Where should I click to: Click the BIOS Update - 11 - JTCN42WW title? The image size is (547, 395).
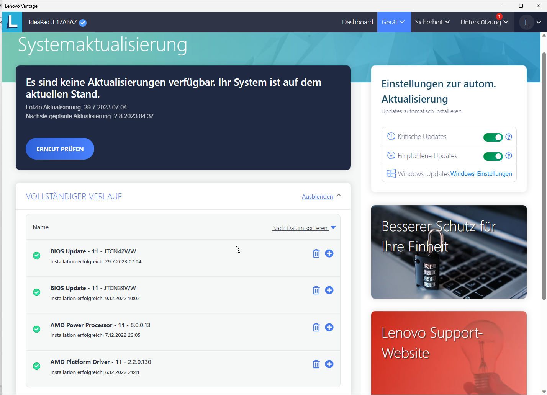(x=93, y=251)
